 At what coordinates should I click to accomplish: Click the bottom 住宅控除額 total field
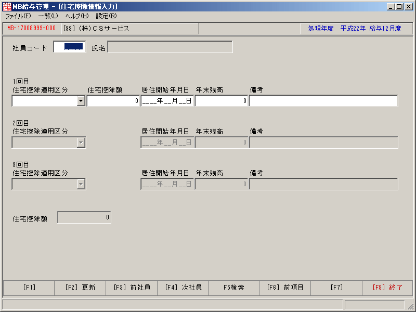(84, 217)
